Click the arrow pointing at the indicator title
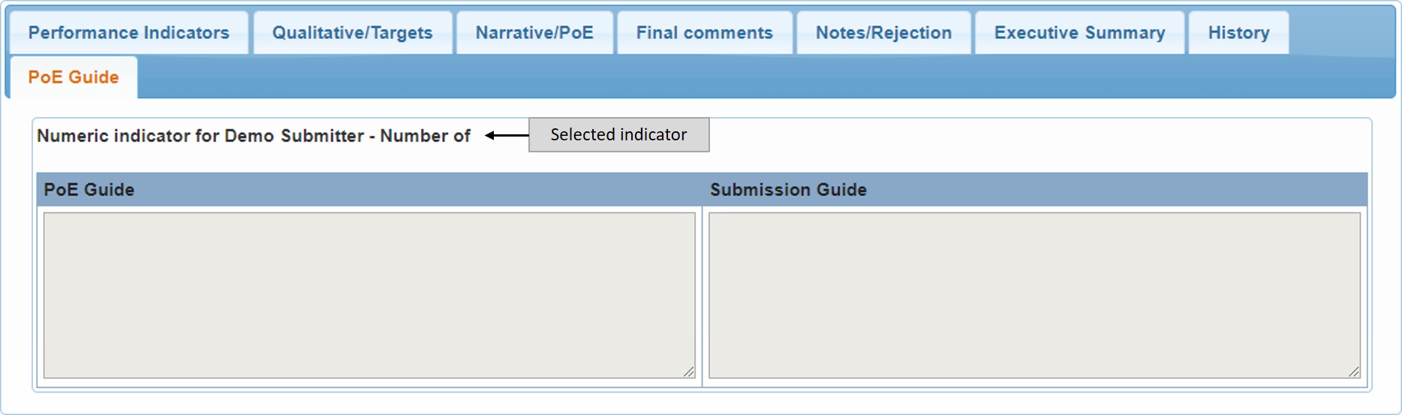This screenshot has height=415, width=1402. pyautogui.click(x=507, y=136)
